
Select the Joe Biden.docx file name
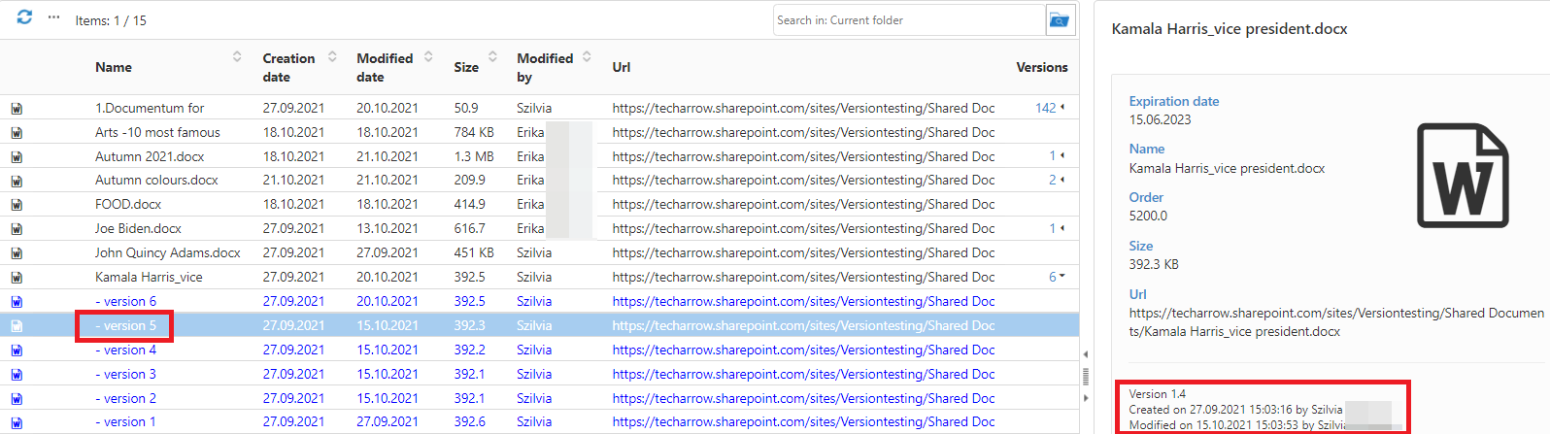click(138, 228)
